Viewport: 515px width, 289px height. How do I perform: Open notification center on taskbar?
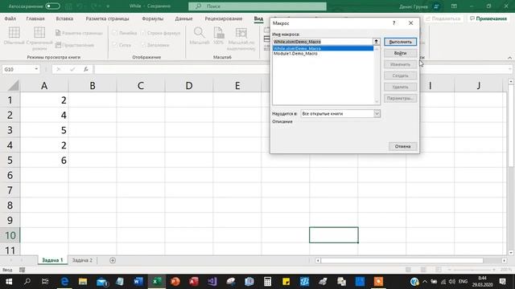point(502,282)
